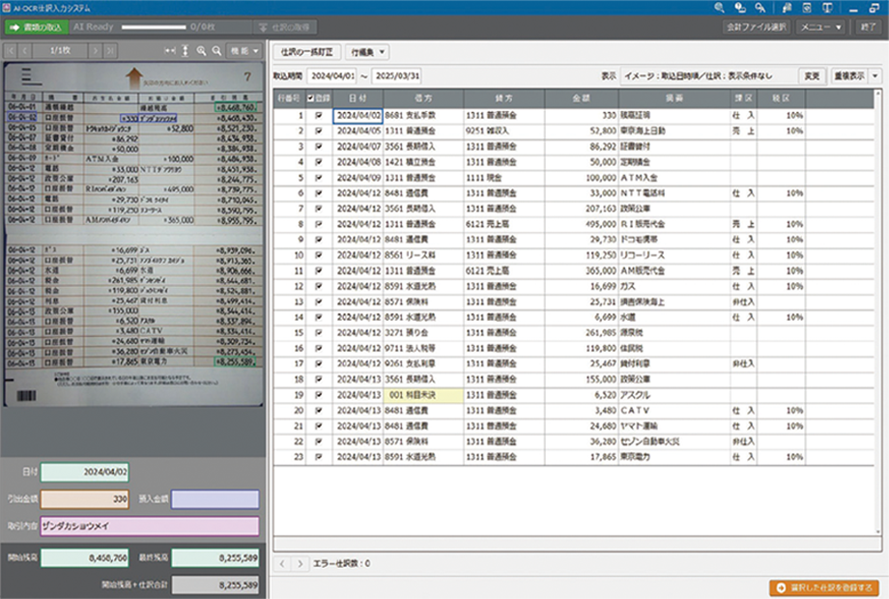
Task: Expand the arrow next to 重複表示
Action: [875, 76]
